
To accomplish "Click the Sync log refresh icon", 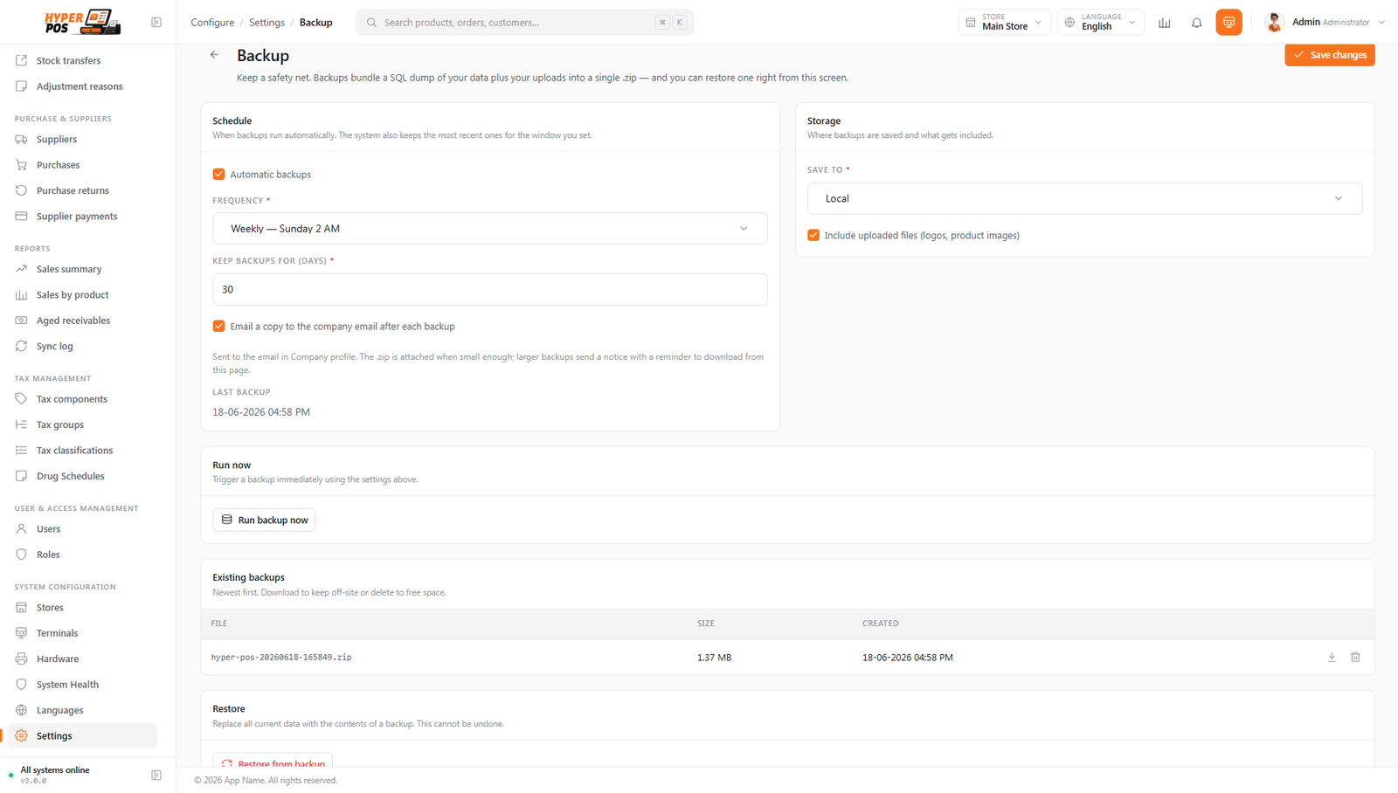I will coord(21,346).
